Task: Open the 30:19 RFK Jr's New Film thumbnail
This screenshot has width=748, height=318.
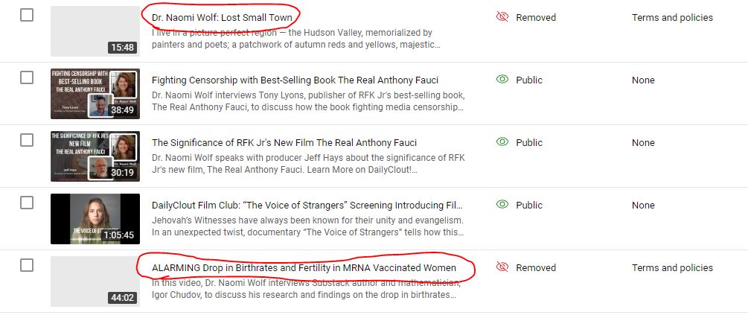Action: coord(95,156)
